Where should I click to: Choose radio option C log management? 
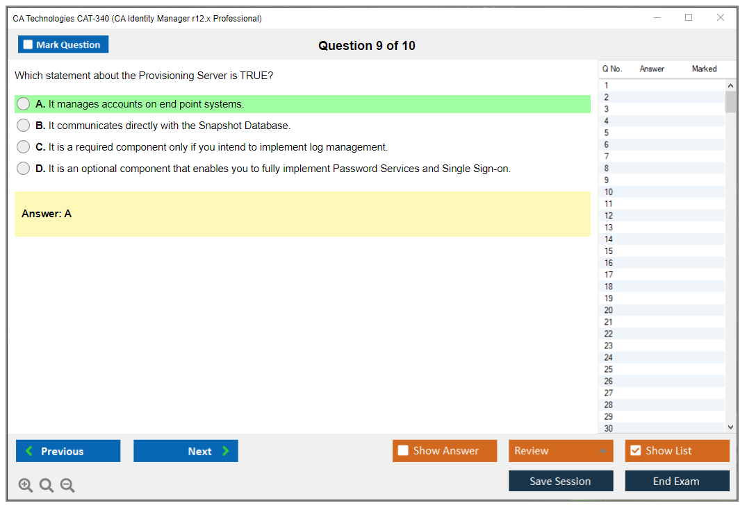24,147
